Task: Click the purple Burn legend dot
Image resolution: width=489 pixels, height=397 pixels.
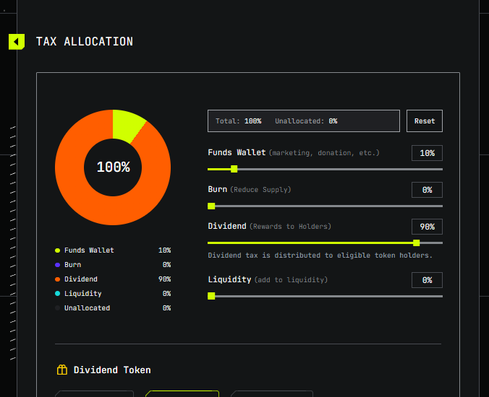Action: pos(57,265)
